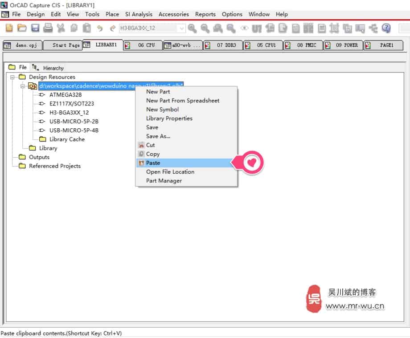Open the Edit menu

55,14
